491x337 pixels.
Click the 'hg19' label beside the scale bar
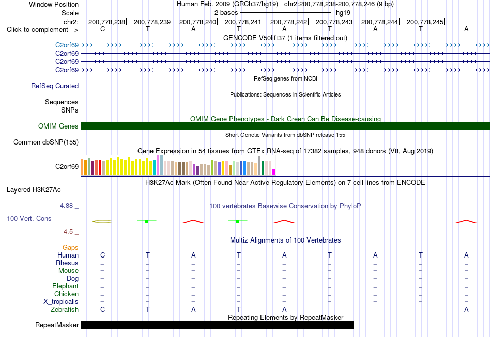343,13
